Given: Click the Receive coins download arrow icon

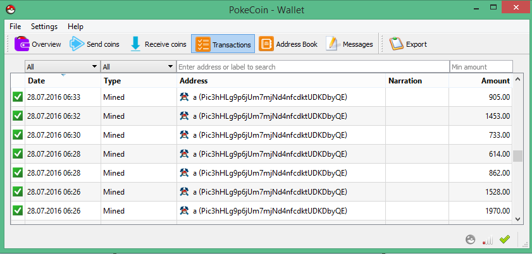Looking at the screenshot, I should click(135, 44).
